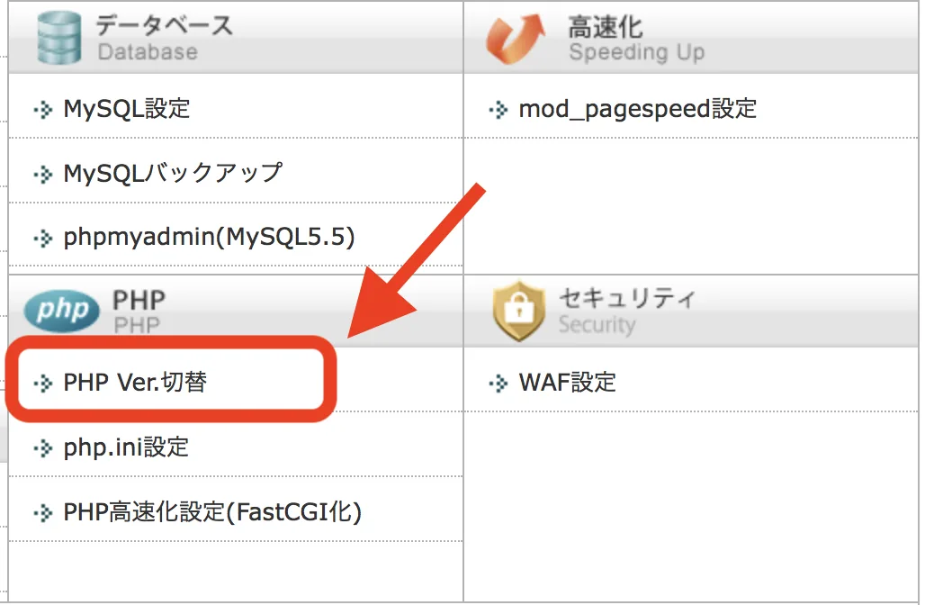The height and width of the screenshot is (605, 925).
Task: Click arrow bullet beside PHP Ver.切替
Action: (x=42, y=384)
